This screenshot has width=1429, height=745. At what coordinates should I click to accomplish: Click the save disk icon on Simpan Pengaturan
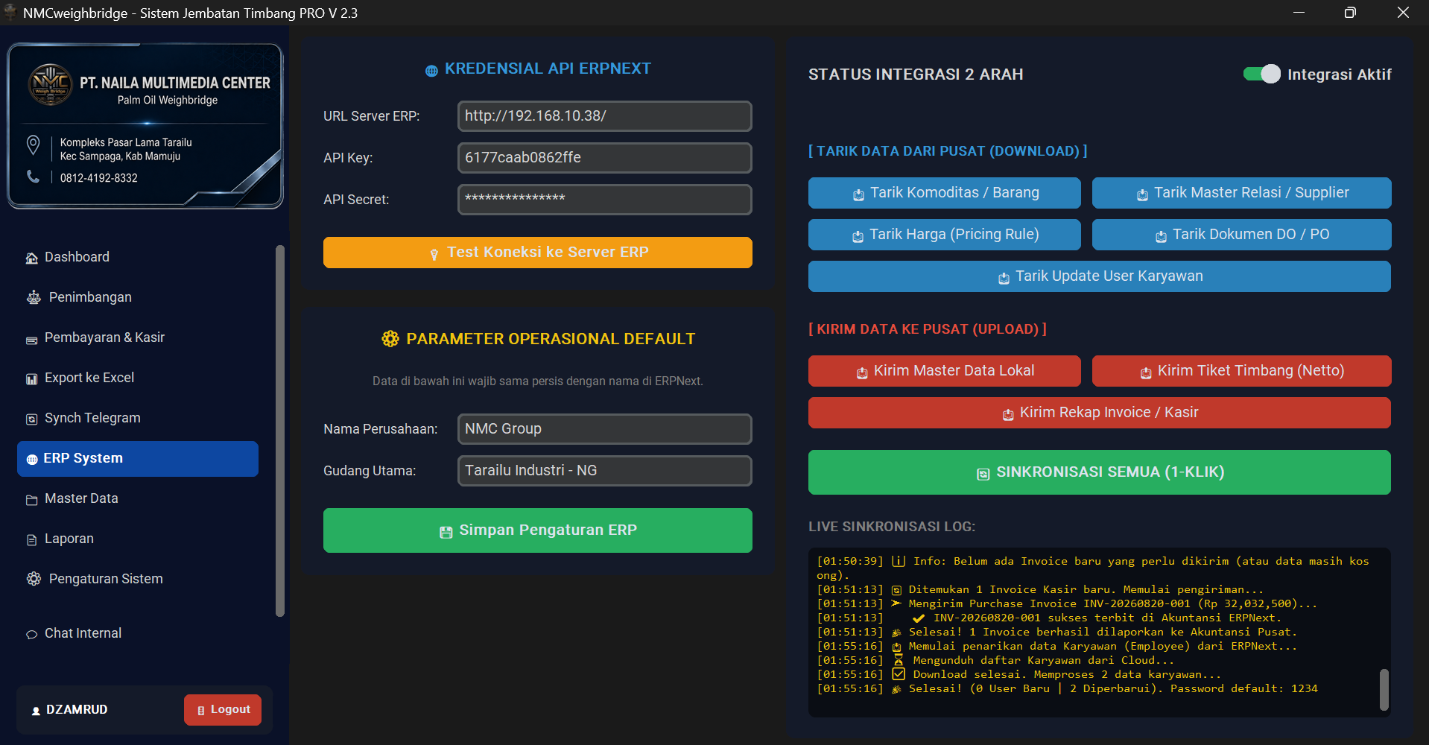pyautogui.click(x=446, y=532)
